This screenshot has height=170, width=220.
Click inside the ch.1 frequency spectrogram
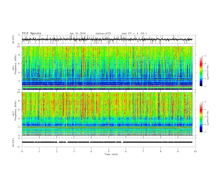pyautogui.click(x=107, y=68)
